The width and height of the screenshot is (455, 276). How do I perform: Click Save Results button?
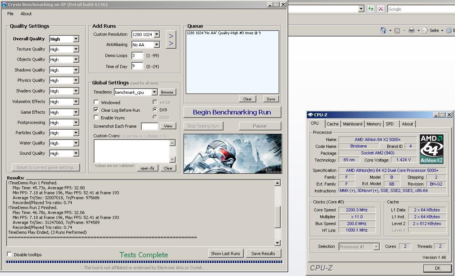pyautogui.click(x=263, y=254)
